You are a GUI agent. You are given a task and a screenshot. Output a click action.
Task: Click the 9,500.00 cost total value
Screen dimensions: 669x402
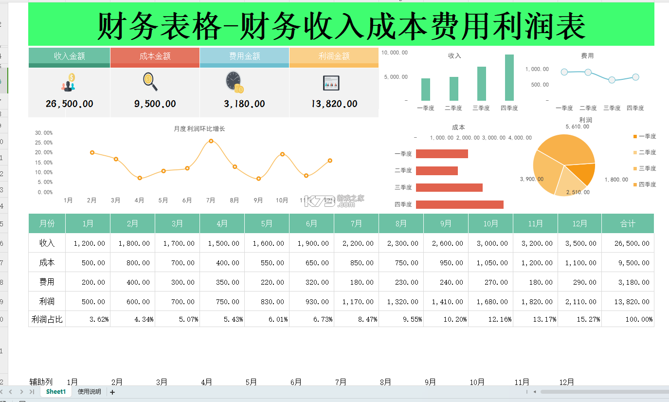(x=155, y=104)
